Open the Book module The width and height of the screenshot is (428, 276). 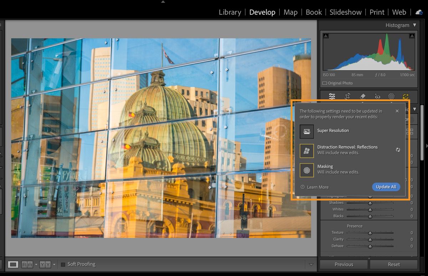314,12
